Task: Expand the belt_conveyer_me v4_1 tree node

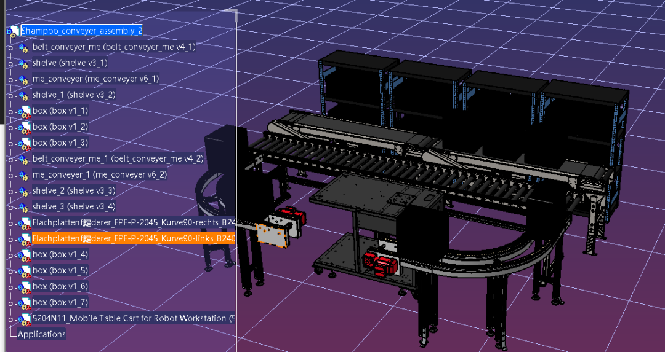Action: coord(10,48)
